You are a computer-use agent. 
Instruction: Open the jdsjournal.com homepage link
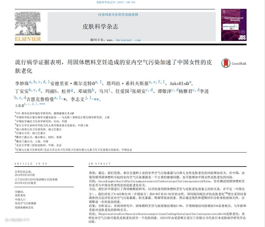pos(128,40)
